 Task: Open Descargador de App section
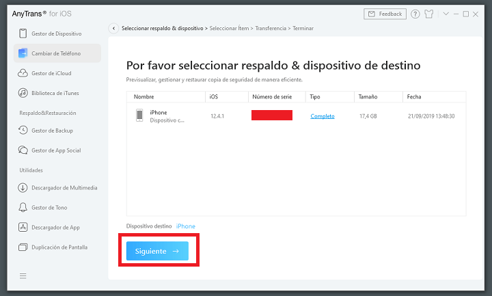pyautogui.click(x=57, y=227)
